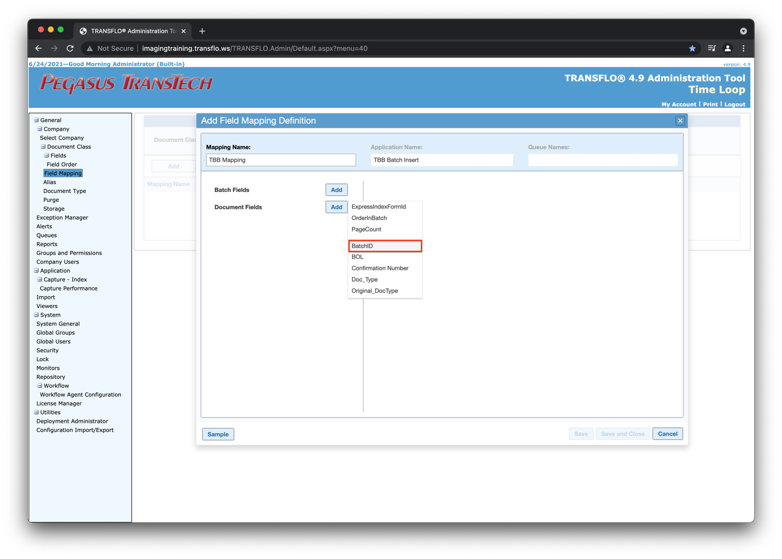782x559 pixels.
Task: Collapse the General tree node
Action: pyautogui.click(x=37, y=120)
